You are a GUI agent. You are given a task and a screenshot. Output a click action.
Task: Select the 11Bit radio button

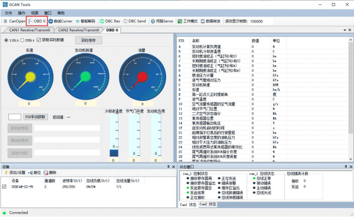pyautogui.click(x=6, y=40)
